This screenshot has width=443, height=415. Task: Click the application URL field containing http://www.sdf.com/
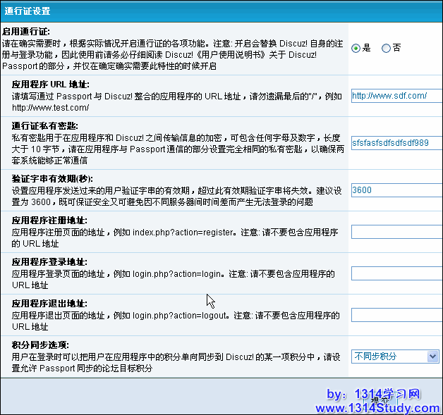tap(396, 96)
